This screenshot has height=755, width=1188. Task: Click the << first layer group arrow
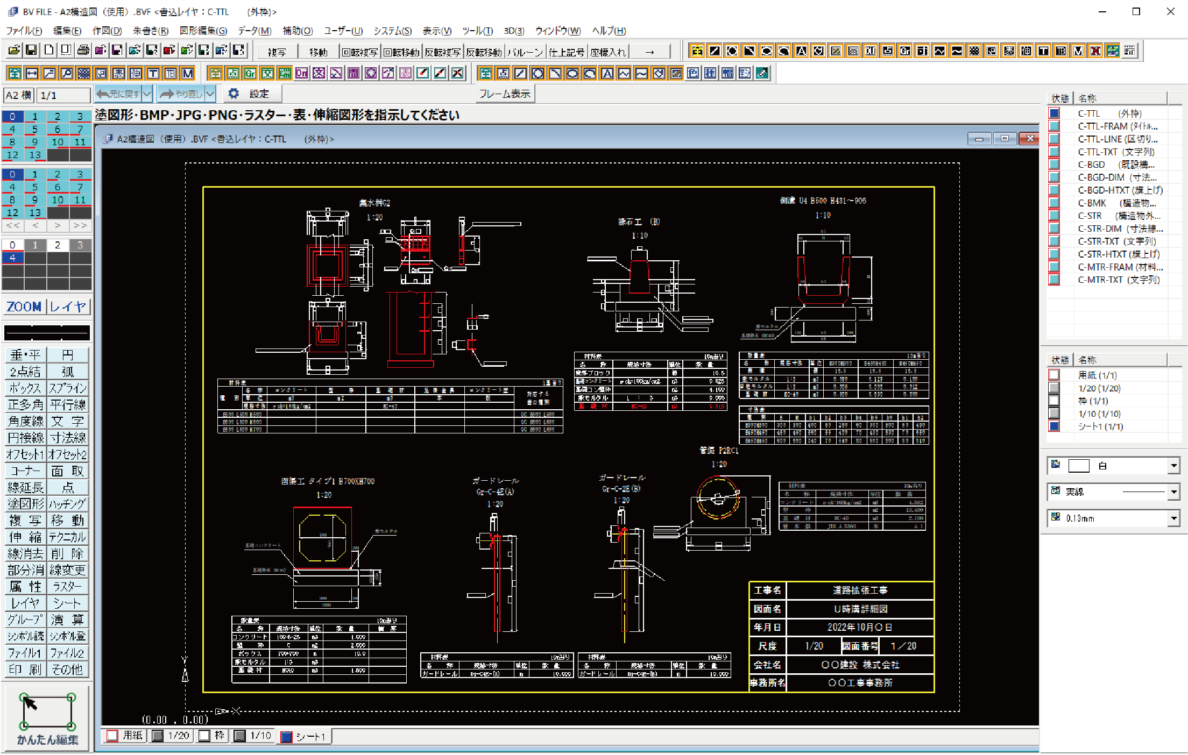coord(12,226)
